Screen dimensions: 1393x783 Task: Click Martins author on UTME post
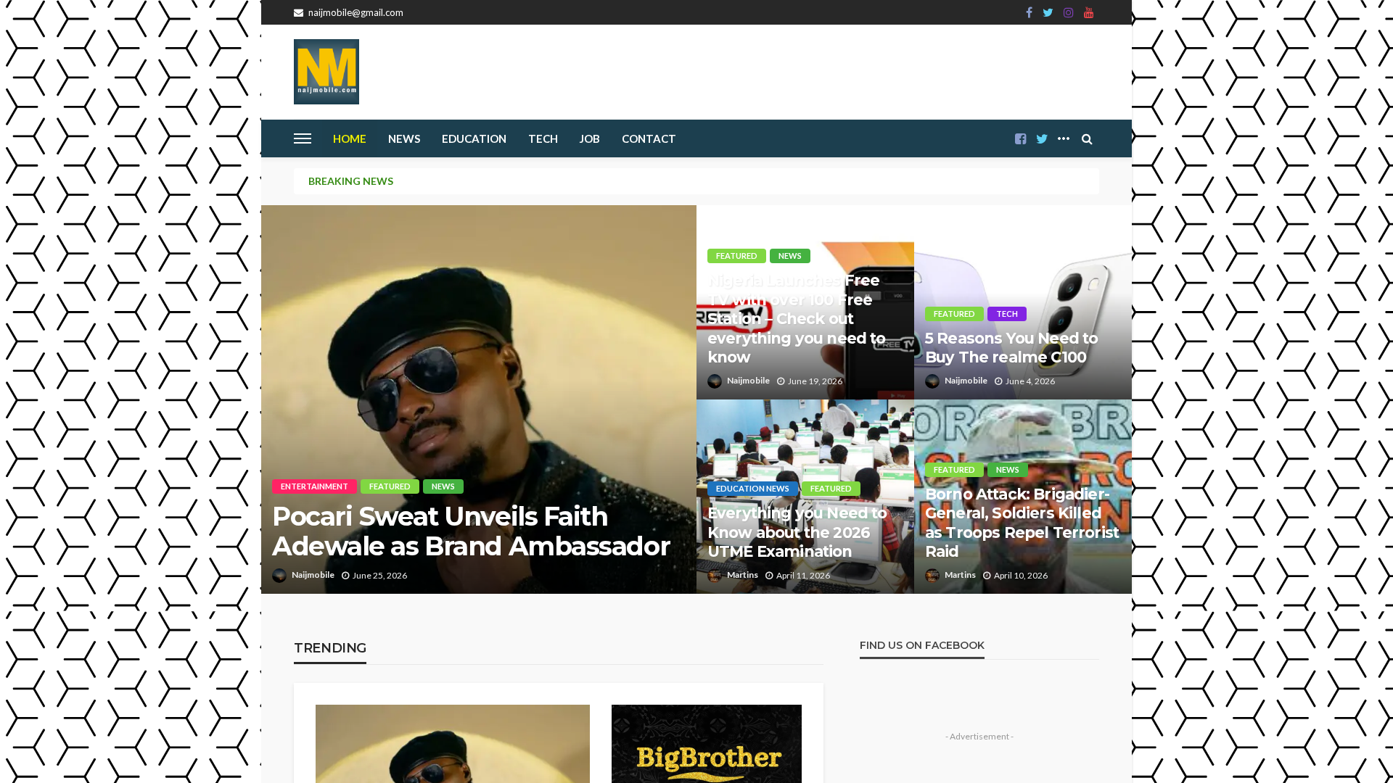[x=742, y=575]
